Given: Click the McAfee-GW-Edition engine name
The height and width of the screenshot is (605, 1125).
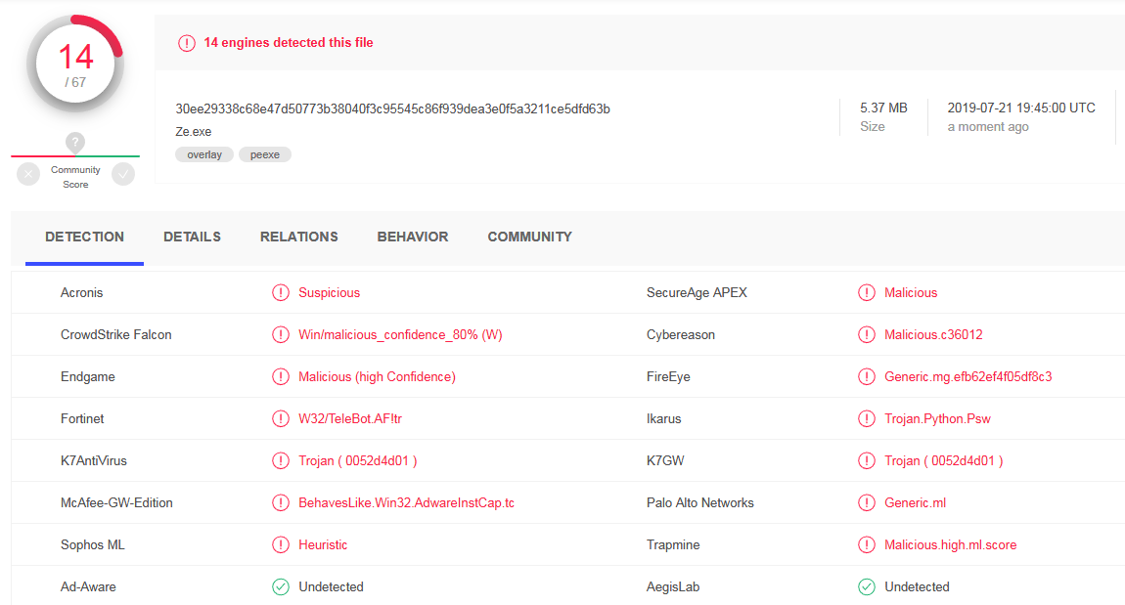Looking at the screenshot, I should tap(116, 503).
